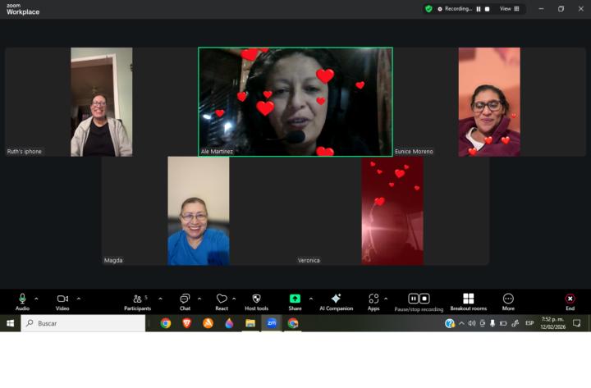Viewport: 591px width, 388px height.
Task: Open File Explorer from taskbar
Action: pos(250,323)
